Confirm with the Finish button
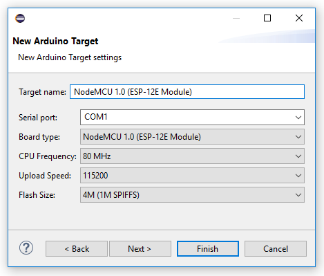The image size is (324, 276). coord(208,249)
